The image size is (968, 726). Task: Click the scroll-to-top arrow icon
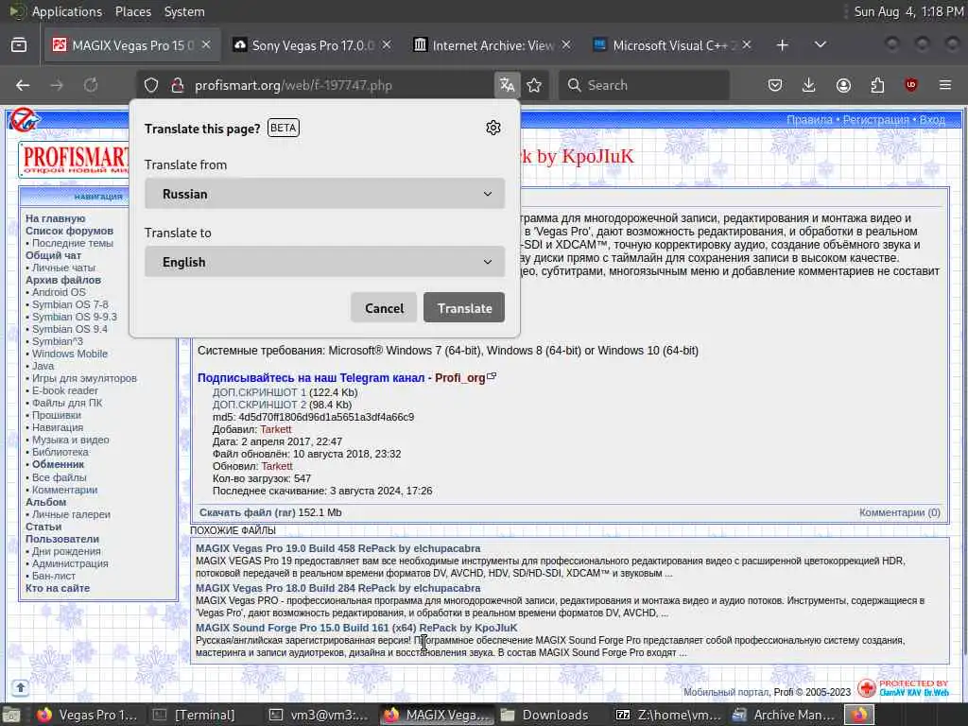click(20, 687)
